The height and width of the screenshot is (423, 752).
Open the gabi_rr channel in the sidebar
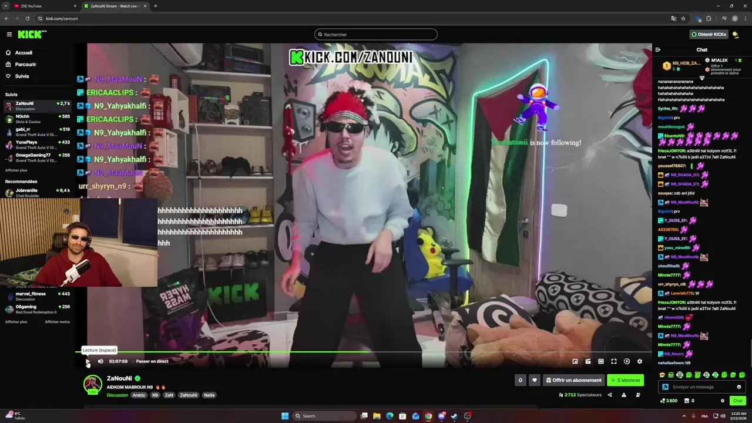coord(38,132)
